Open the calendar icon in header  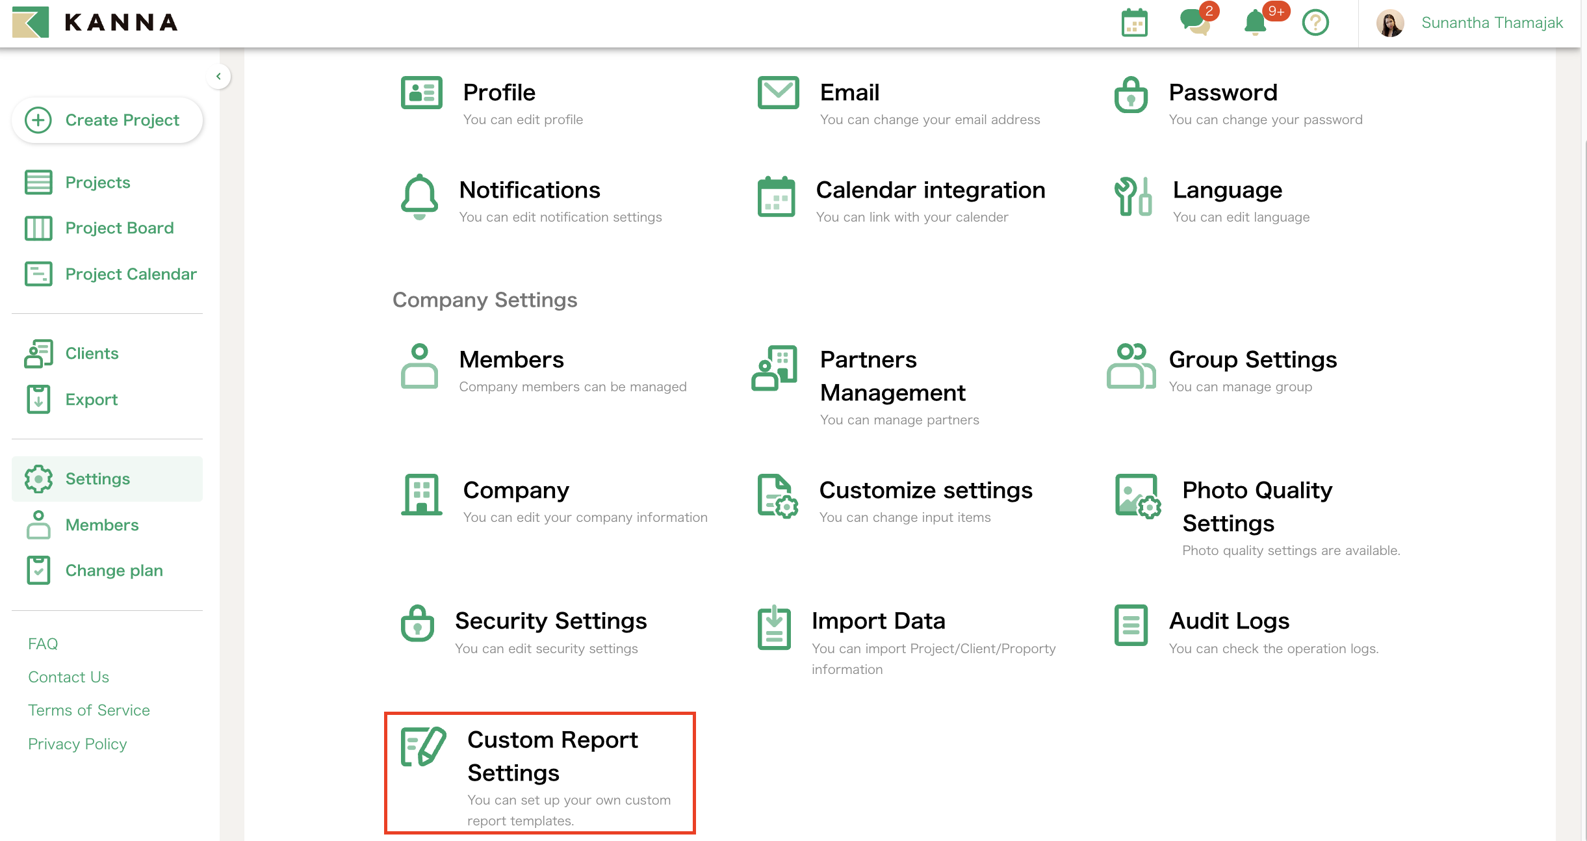1134,23
